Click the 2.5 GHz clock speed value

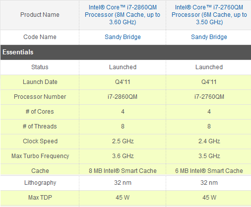[123, 141]
